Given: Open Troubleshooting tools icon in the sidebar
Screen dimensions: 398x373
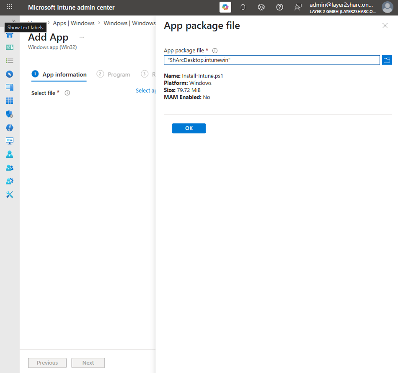Looking at the screenshot, I should 10,194.
